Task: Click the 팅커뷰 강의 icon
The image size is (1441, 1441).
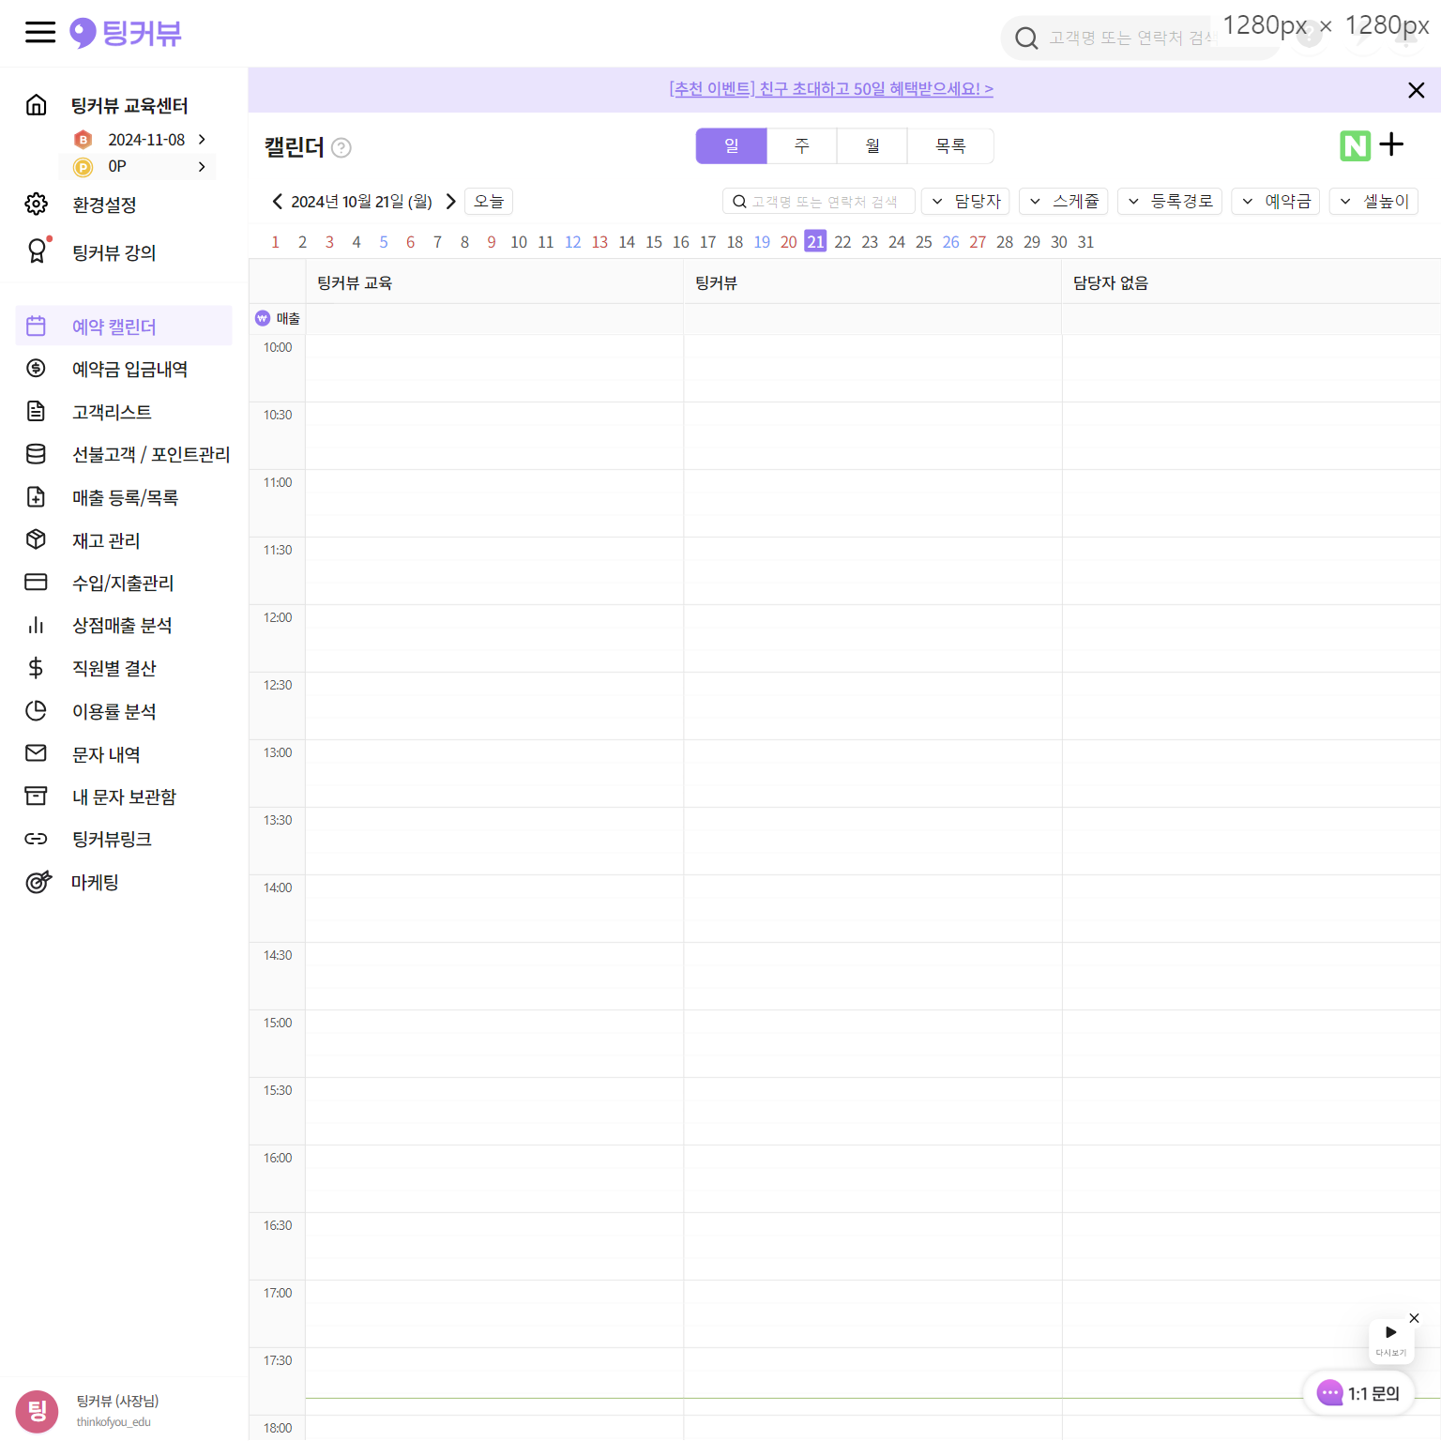Action: (38, 250)
